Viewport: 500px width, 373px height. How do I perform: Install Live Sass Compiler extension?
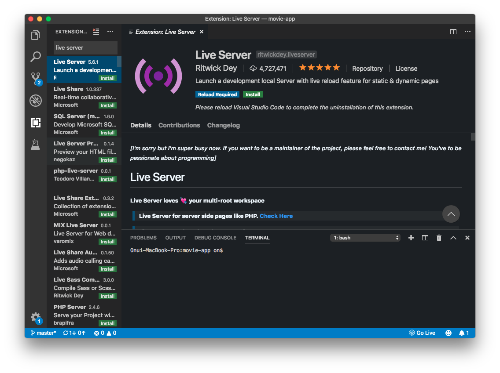point(107,296)
